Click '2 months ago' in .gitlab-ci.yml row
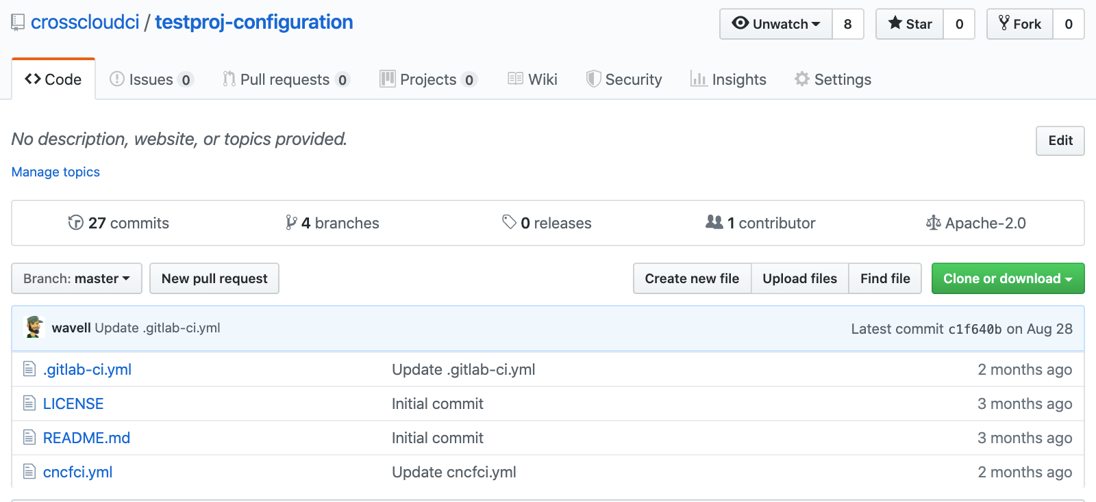1096x502 pixels. [x=1025, y=369]
